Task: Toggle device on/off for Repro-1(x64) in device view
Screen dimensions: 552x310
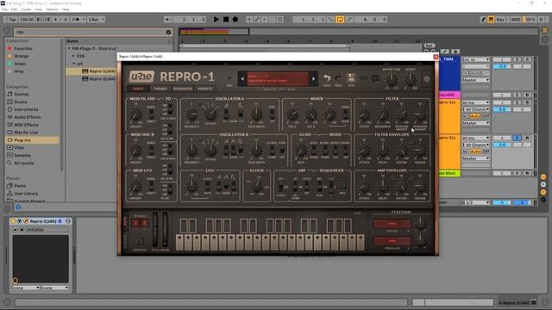Action: (x=13, y=221)
